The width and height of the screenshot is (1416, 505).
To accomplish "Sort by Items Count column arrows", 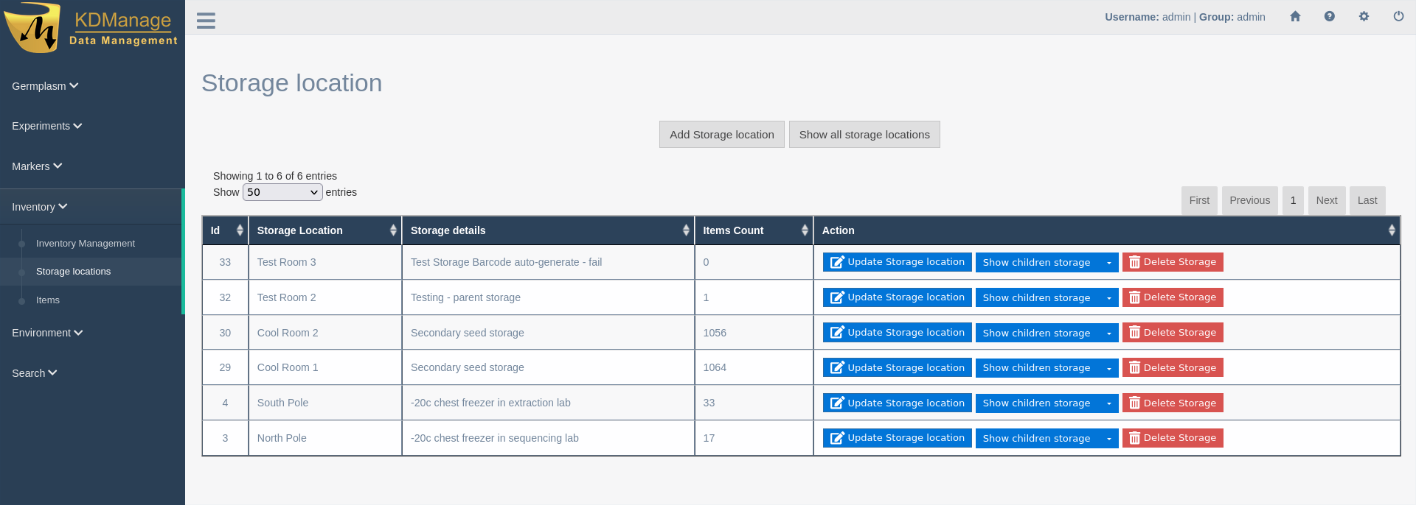I will tap(804, 230).
